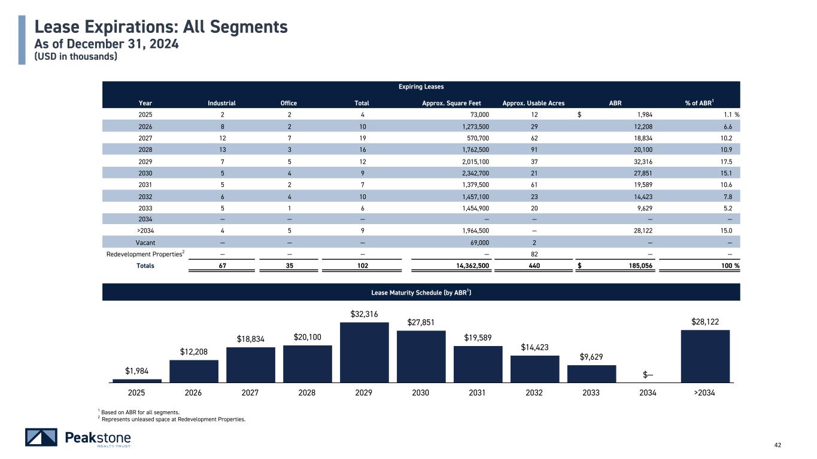Click the 2031 bar in the chart
This screenshot has width=817, height=459.
coord(478,363)
